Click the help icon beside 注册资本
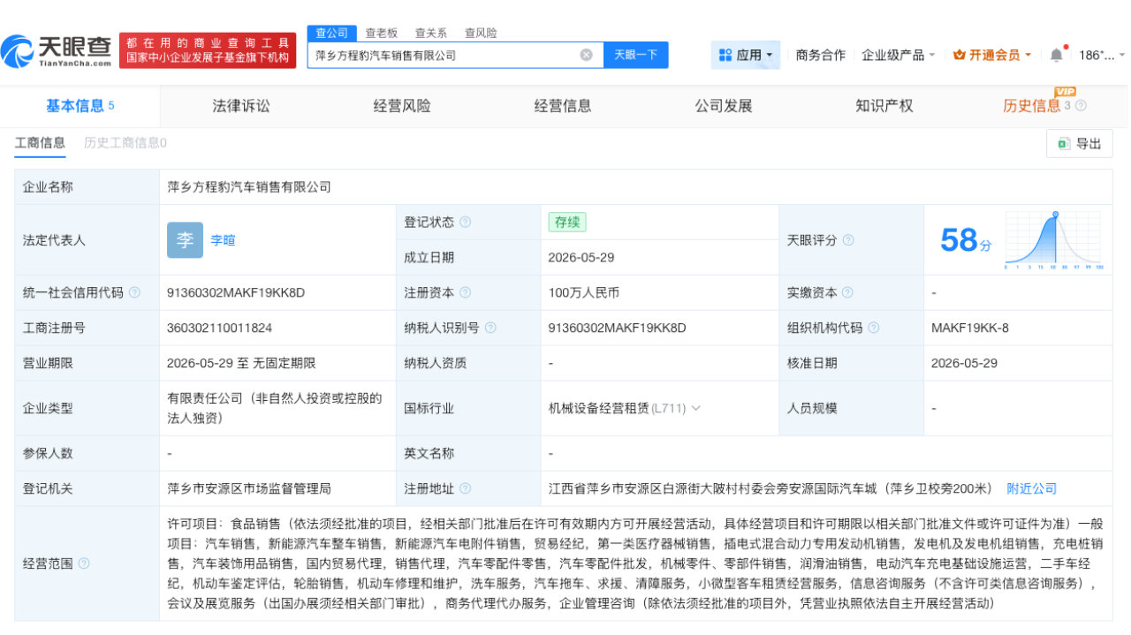1131x635 pixels. click(465, 292)
